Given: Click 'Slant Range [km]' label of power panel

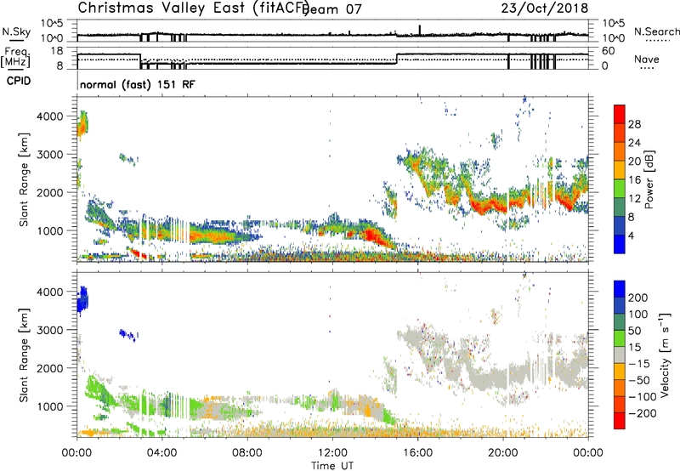Looking at the screenshot, I should click(24, 179).
